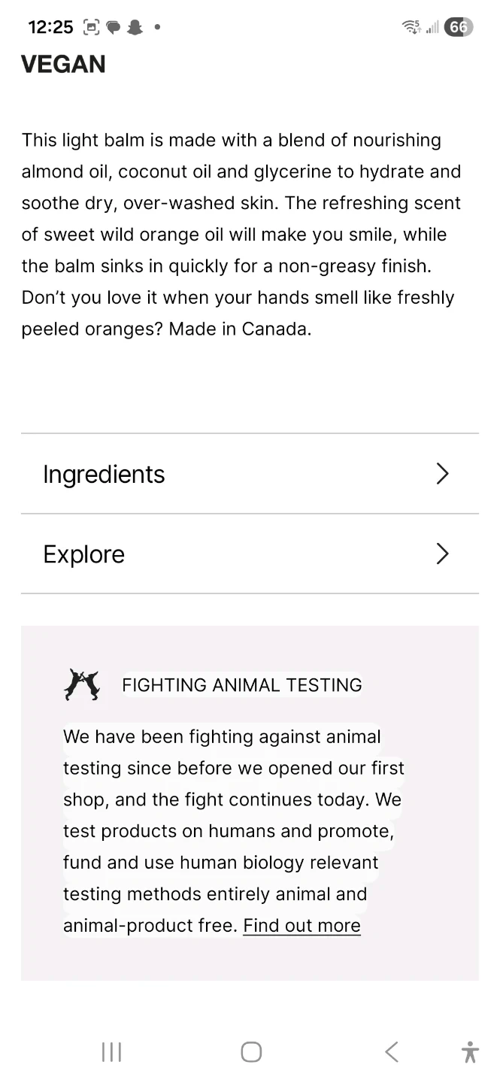Screen dimensions: 500x1083
Task: Open the Ingredients section label
Action: pos(104,475)
